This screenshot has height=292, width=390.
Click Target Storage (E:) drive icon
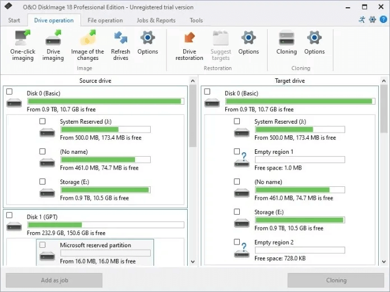(x=242, y=223)
